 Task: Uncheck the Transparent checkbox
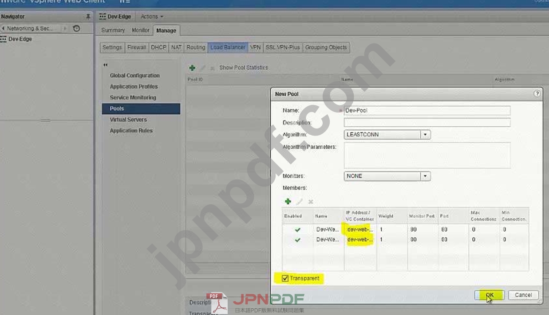(285, 278)
